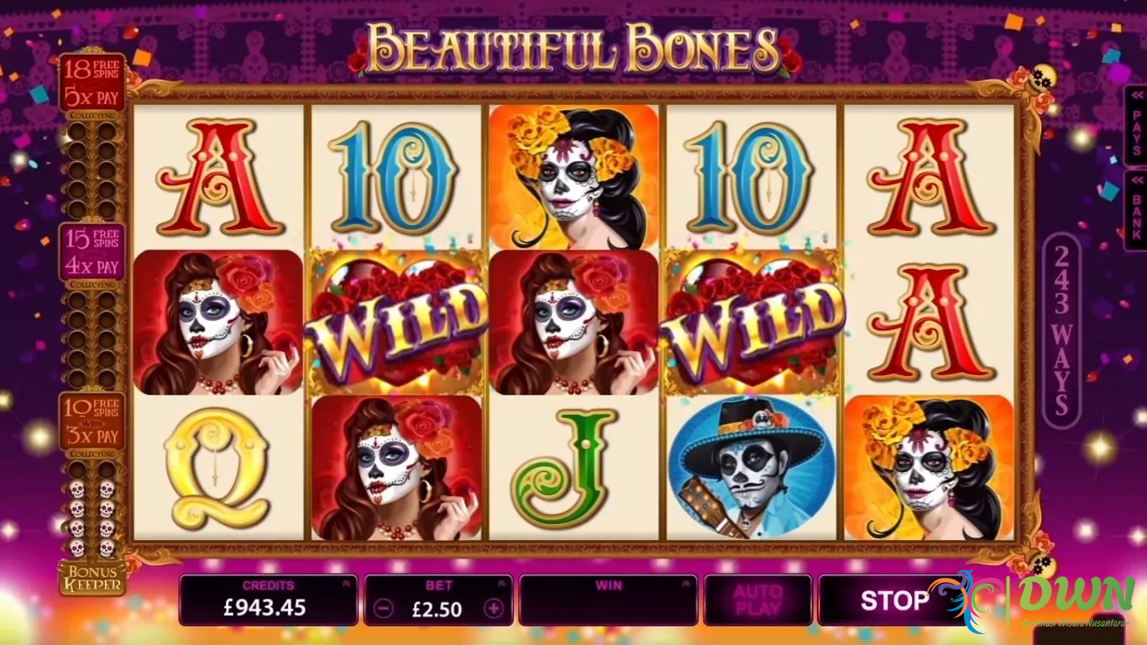Click the Beautiful Bones title logo
The image size is (1147, 645).
[575, 48]
